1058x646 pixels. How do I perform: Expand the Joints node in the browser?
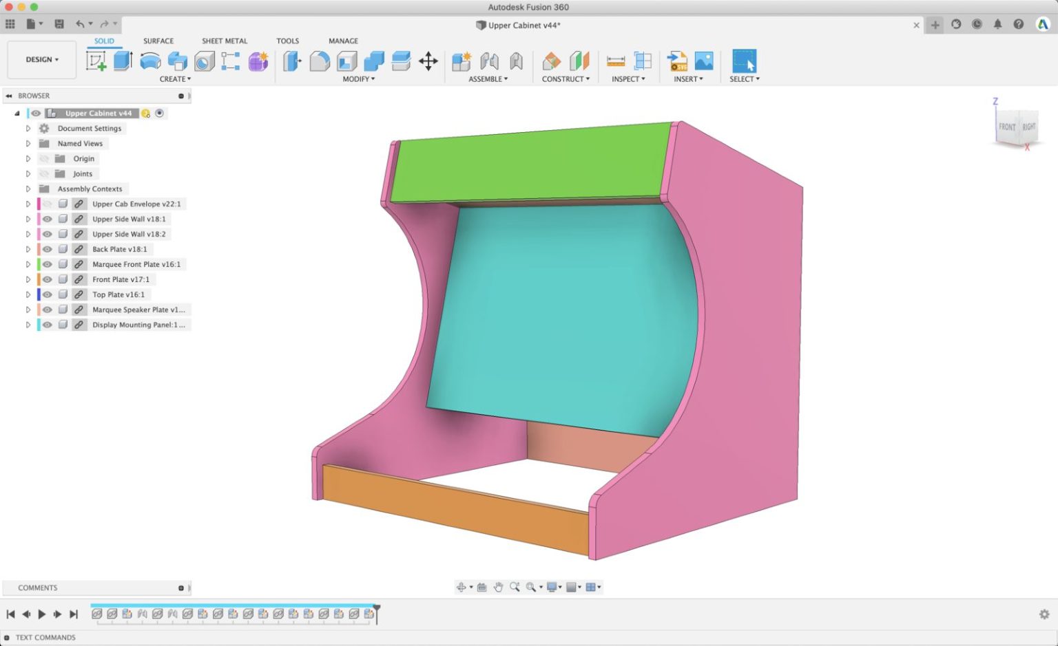(x=28, y=173)
